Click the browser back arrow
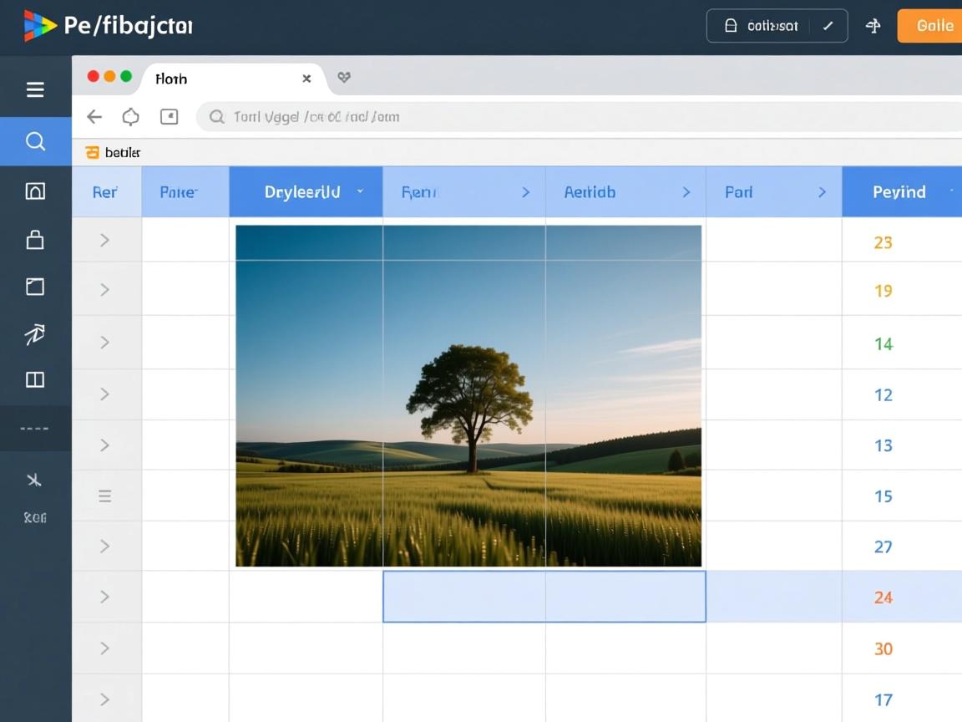This screenshot has width=962, height=722. coord(94,117)
